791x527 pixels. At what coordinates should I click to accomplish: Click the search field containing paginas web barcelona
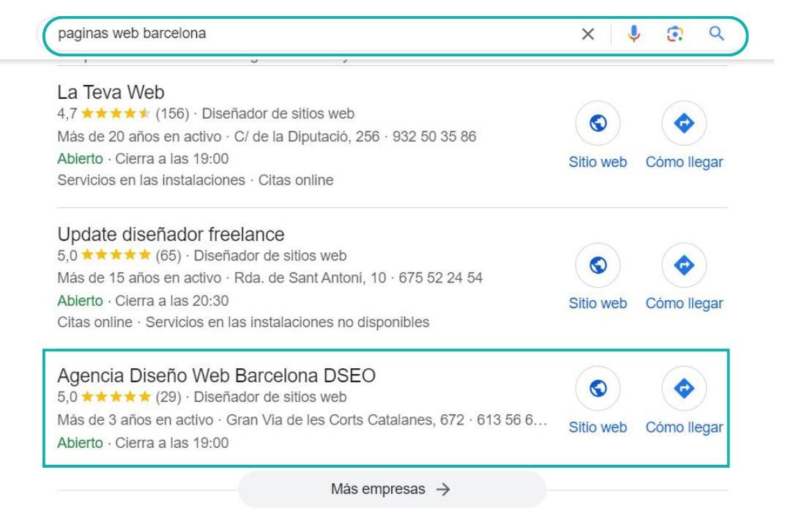point(313,34)
